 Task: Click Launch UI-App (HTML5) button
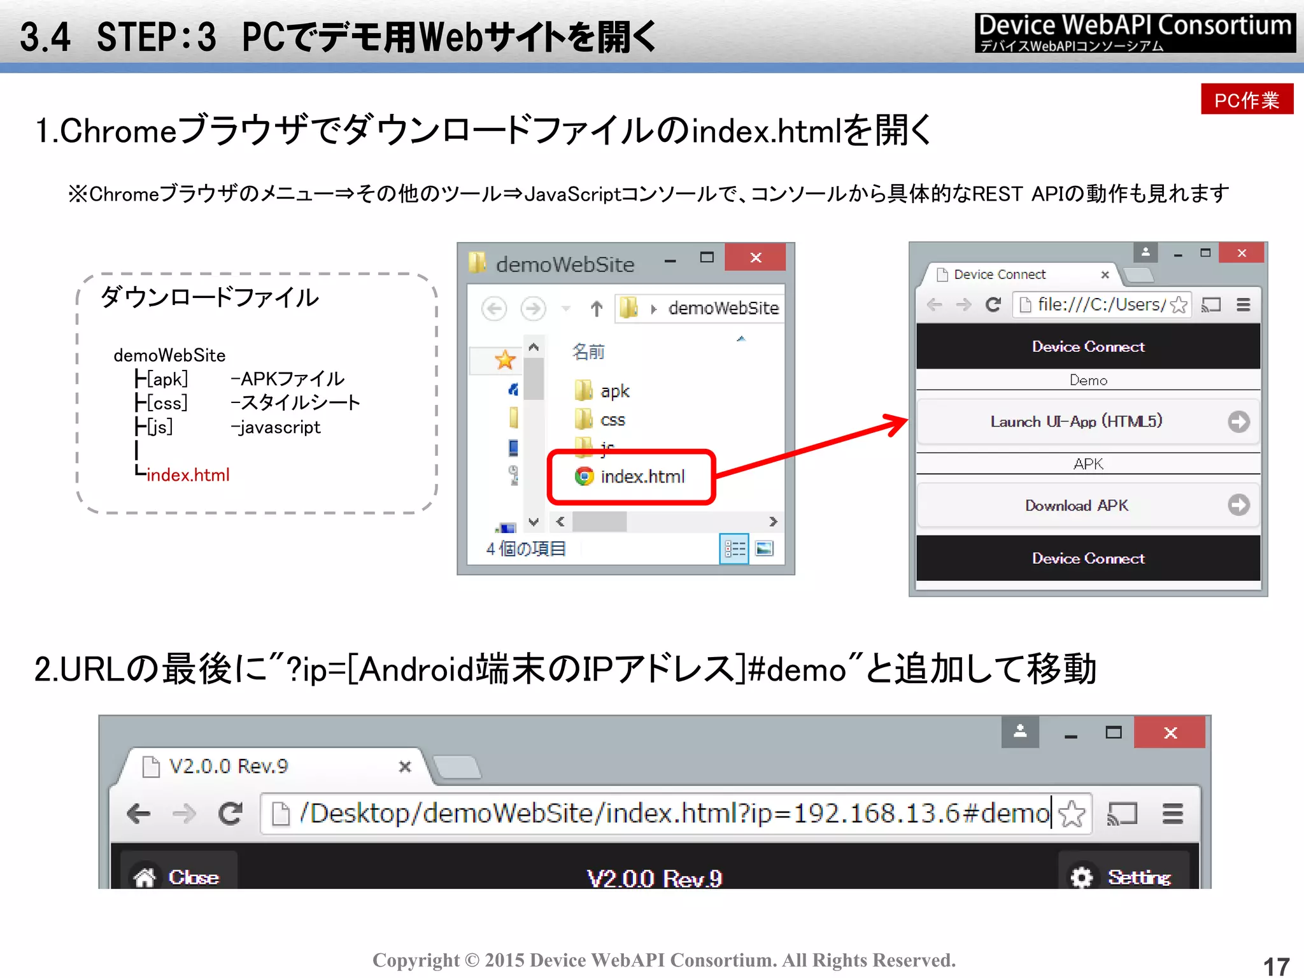[x=1088, y=422]
